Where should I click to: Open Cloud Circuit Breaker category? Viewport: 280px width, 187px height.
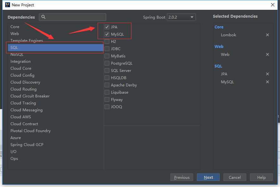[56, 96]
